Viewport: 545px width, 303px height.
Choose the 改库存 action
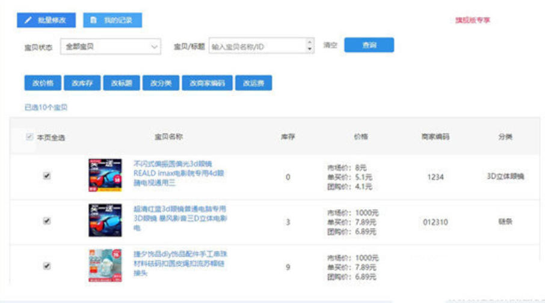click(82, 84)
